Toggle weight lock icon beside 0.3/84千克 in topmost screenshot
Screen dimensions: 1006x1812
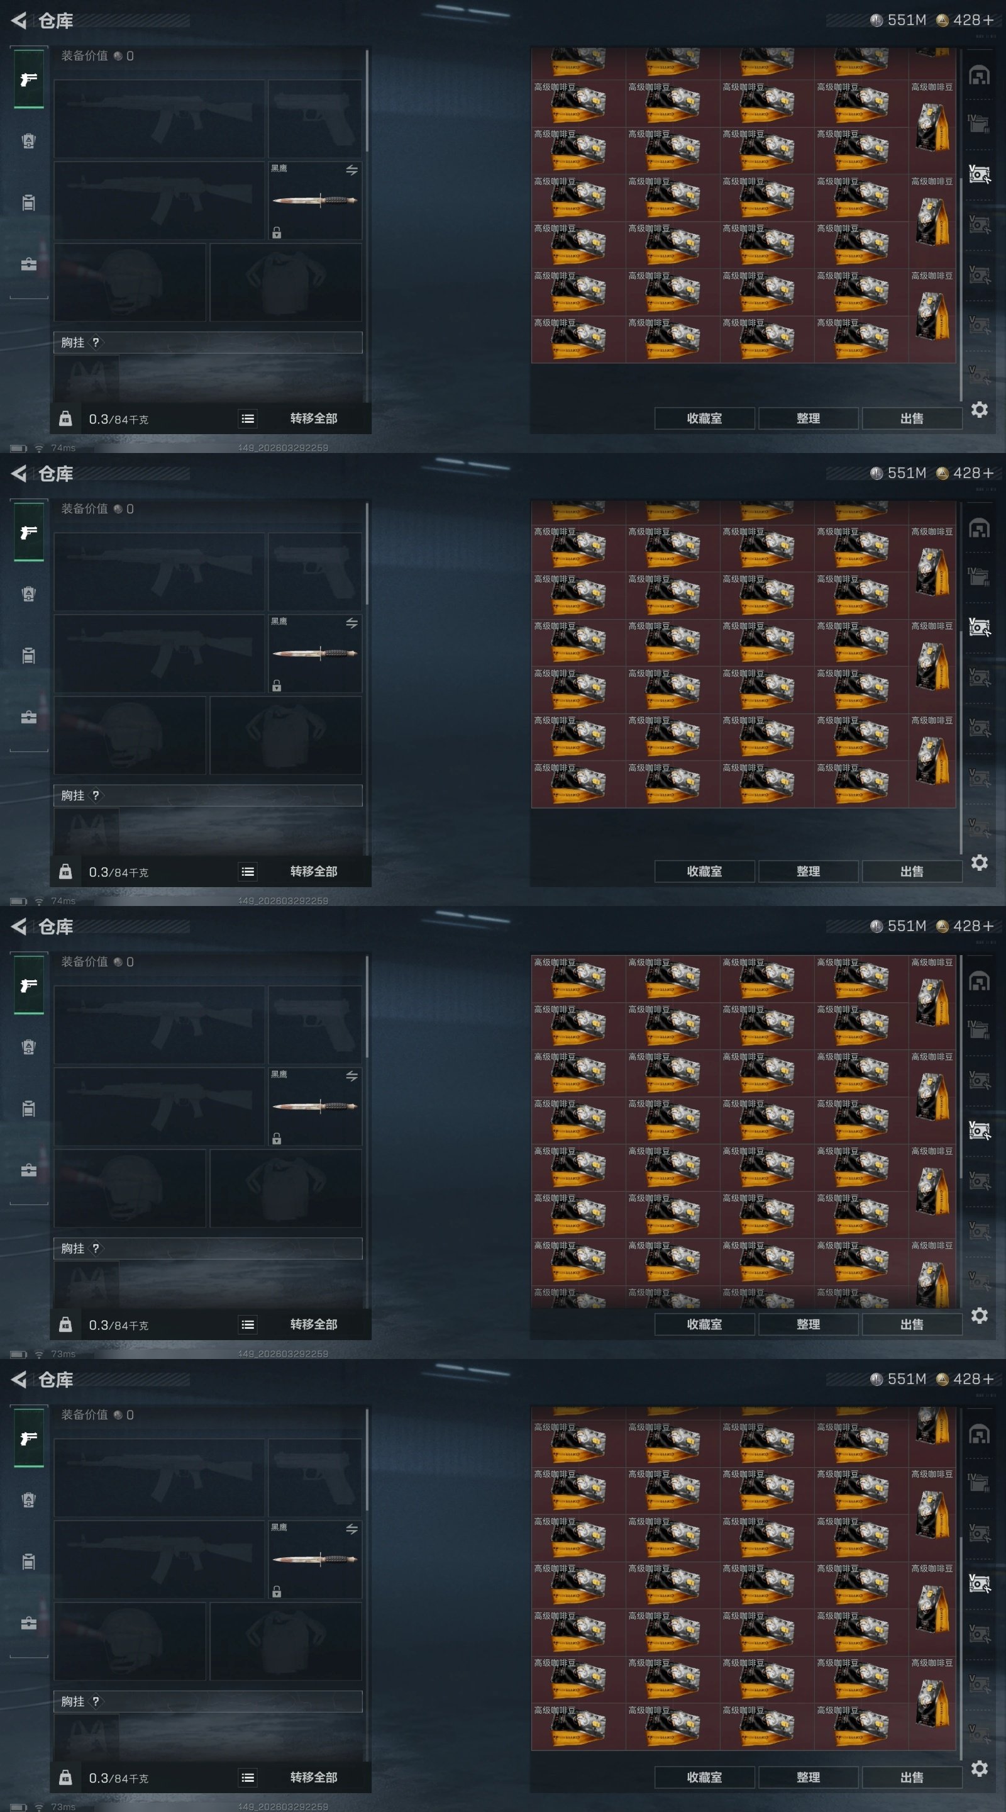[65, 418]
